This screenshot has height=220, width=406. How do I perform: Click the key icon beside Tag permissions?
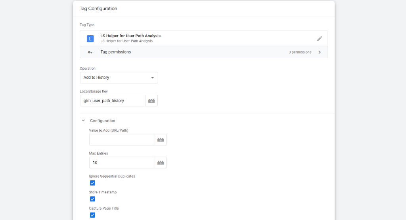pyautogui.click(x=90, y=52)
